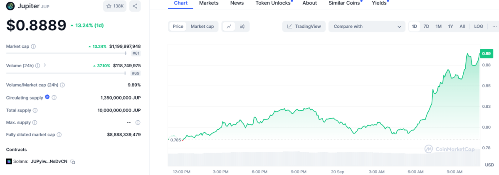Click the 10,000,000,000 JUP value
499x175 pixels.
click(119, 110)
